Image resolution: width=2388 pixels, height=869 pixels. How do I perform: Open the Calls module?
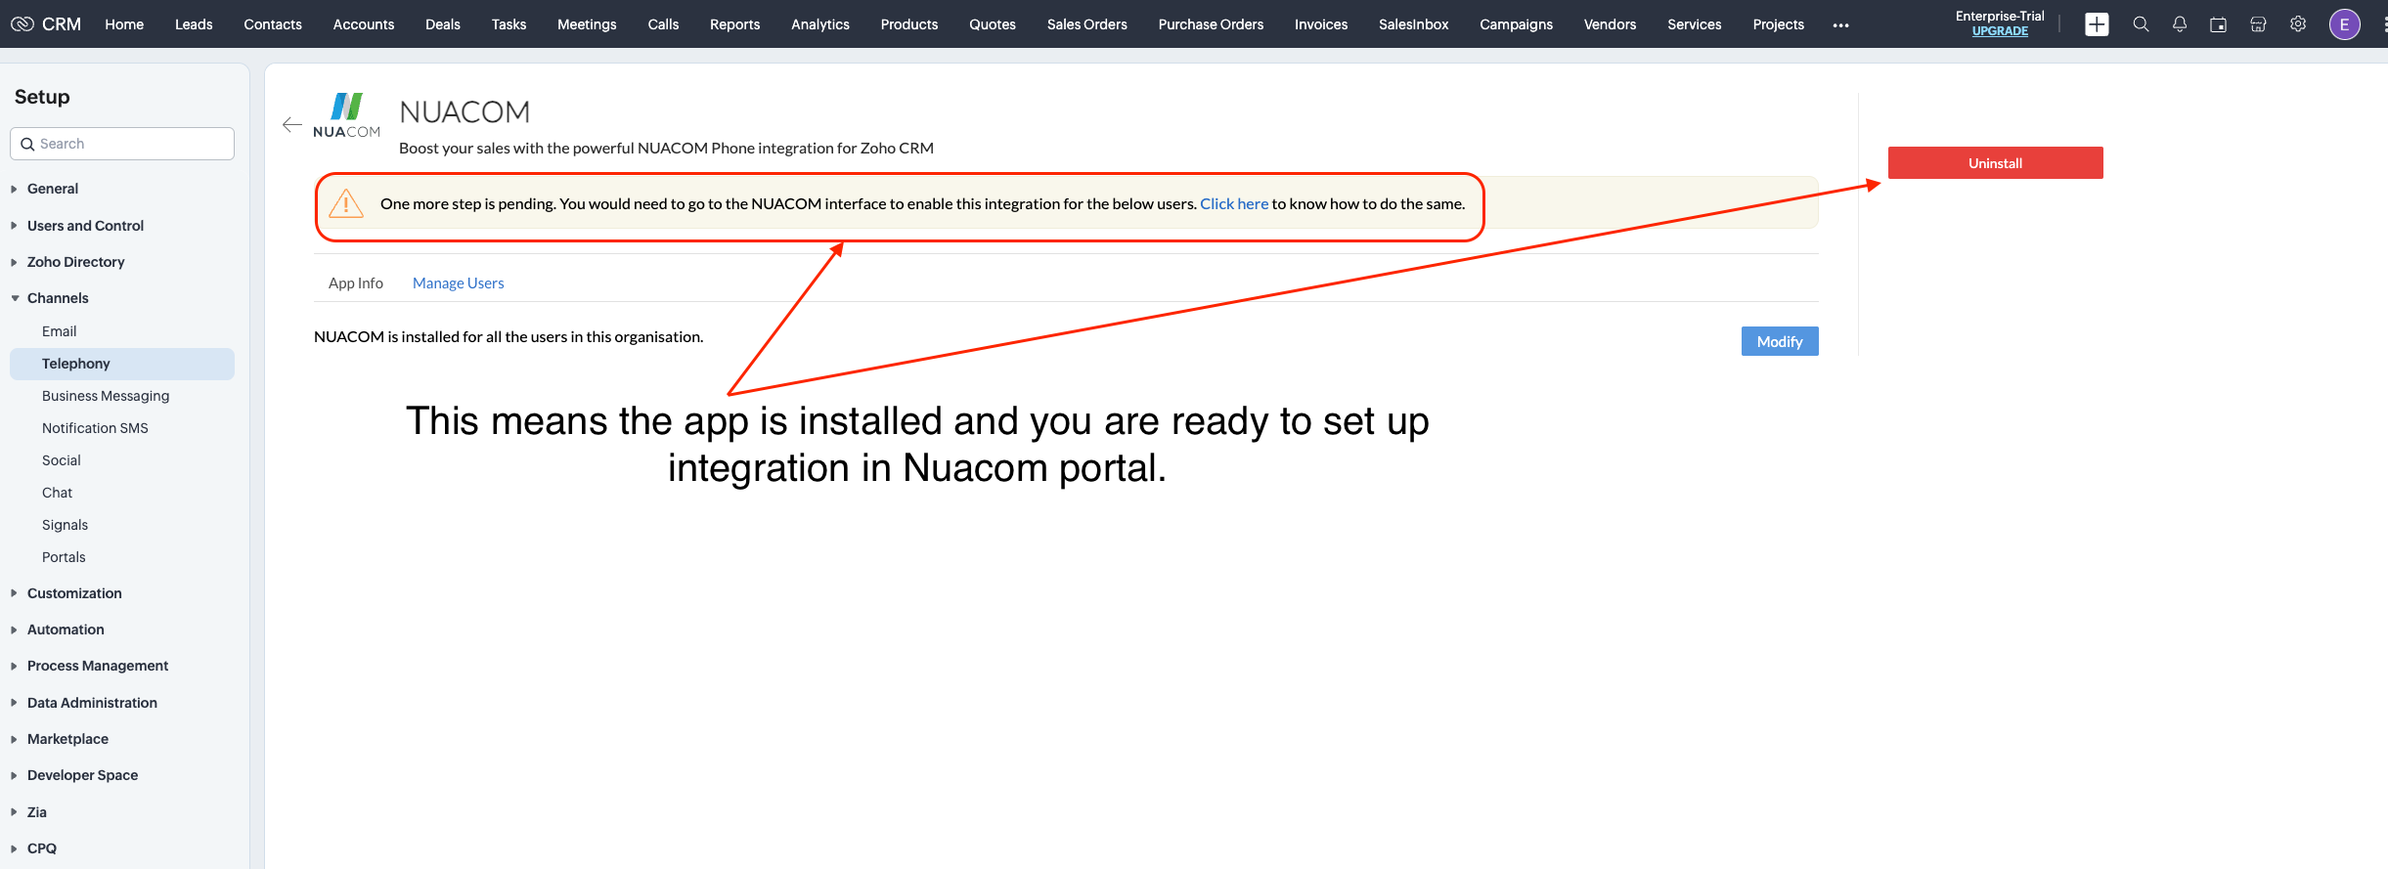click(x=663, y=24)
